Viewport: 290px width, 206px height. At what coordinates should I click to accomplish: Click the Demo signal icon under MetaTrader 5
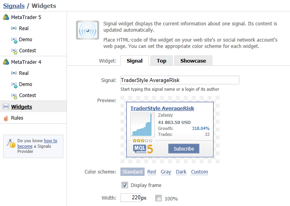point(14,40)
